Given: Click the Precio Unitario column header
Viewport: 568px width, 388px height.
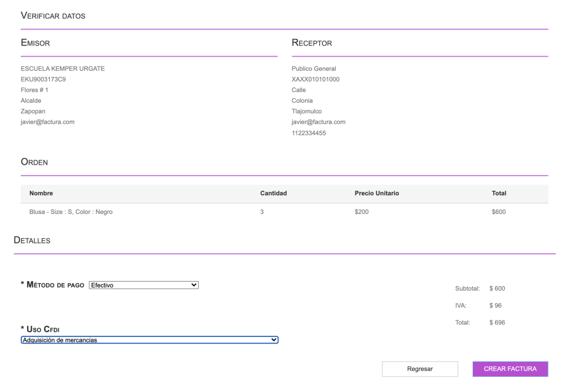Looking at the screenshot, I should click(x=377, y=193).
